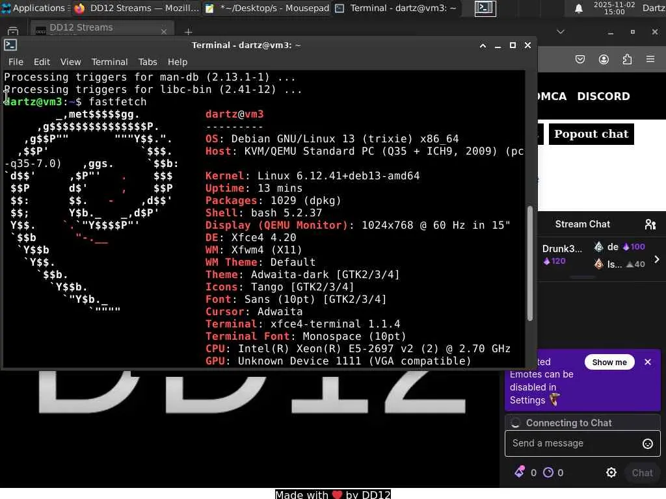Open Firefox list all tabs chevron

coord(560,31)
